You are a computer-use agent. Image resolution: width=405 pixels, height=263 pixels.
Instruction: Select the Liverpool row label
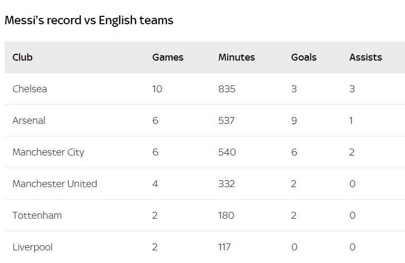pyautogui.click(x=33, y=247)
